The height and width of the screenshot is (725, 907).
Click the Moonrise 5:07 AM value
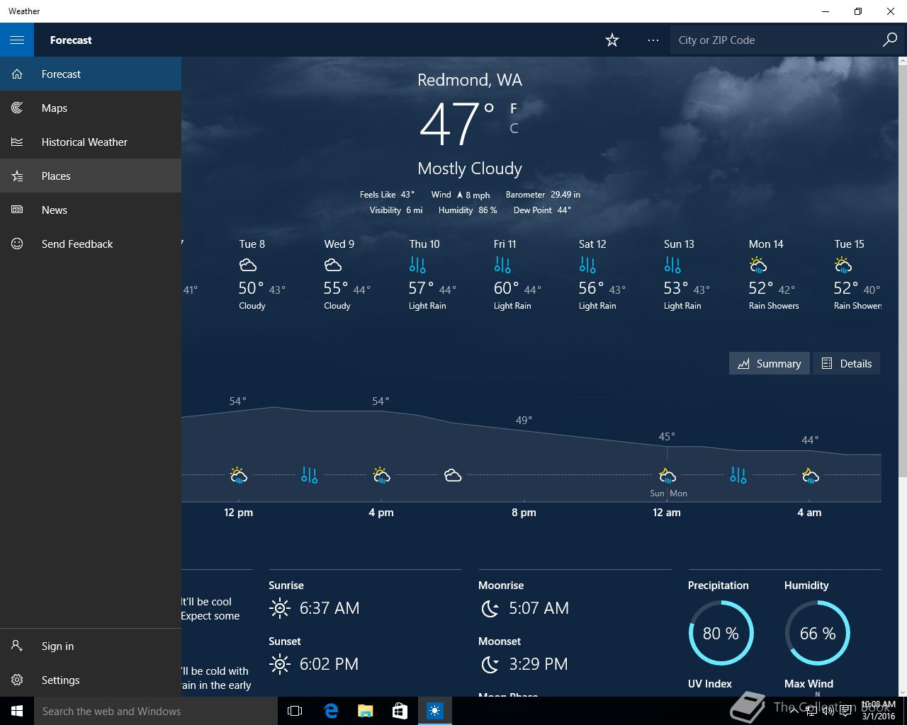[539, 607]
